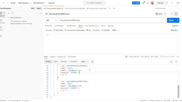Open the Save options dropdown arrow
Image resolution: width=182 pixels, height=102 pixels.
165,14
